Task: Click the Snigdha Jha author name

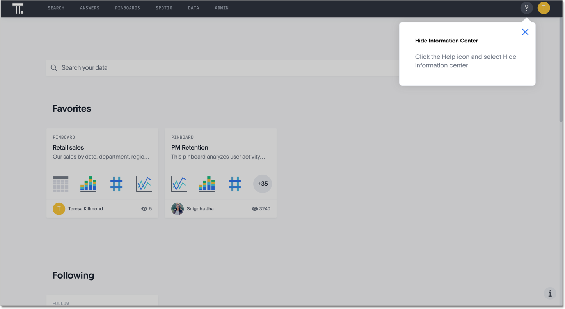Action: click(x=200, y=209)
